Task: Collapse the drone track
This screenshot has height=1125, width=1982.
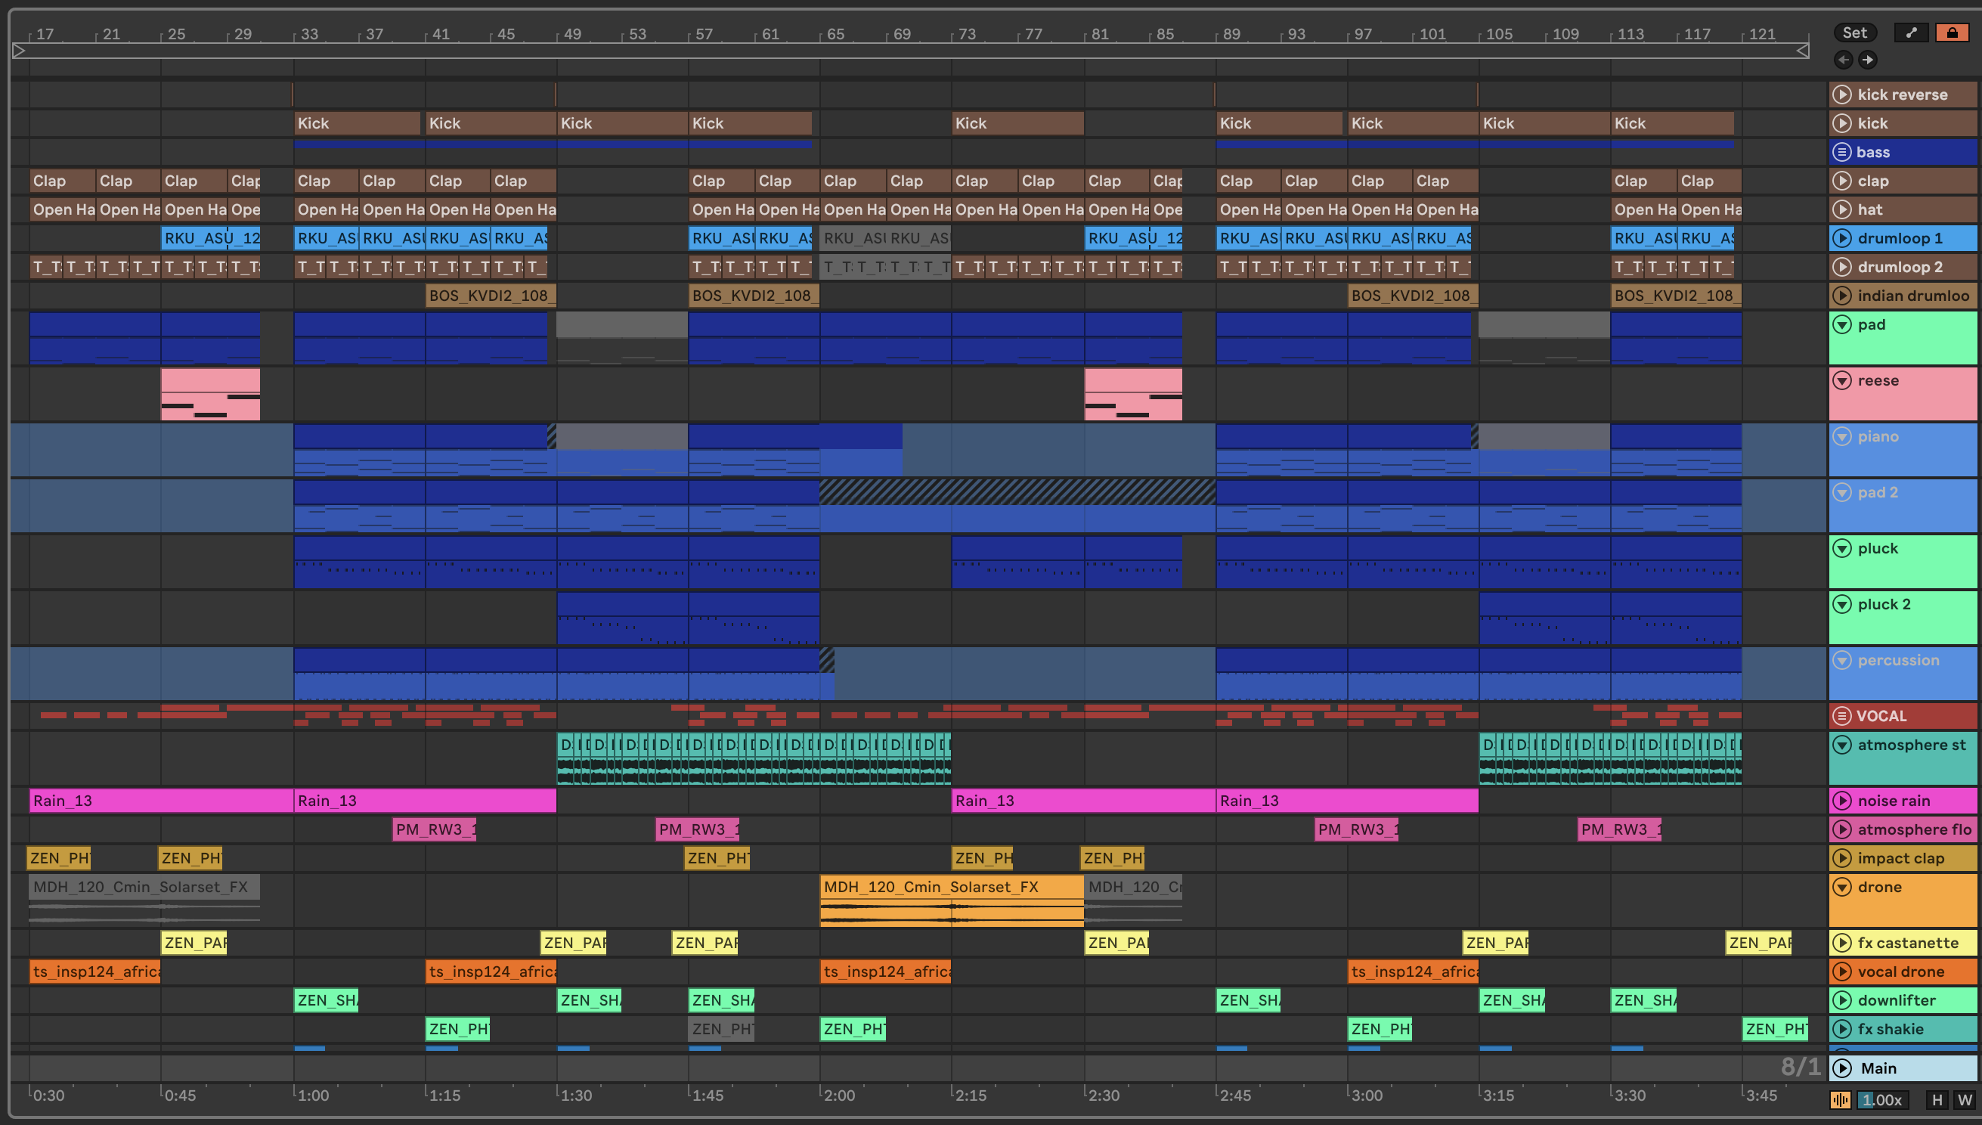Action: [1842, 887]
